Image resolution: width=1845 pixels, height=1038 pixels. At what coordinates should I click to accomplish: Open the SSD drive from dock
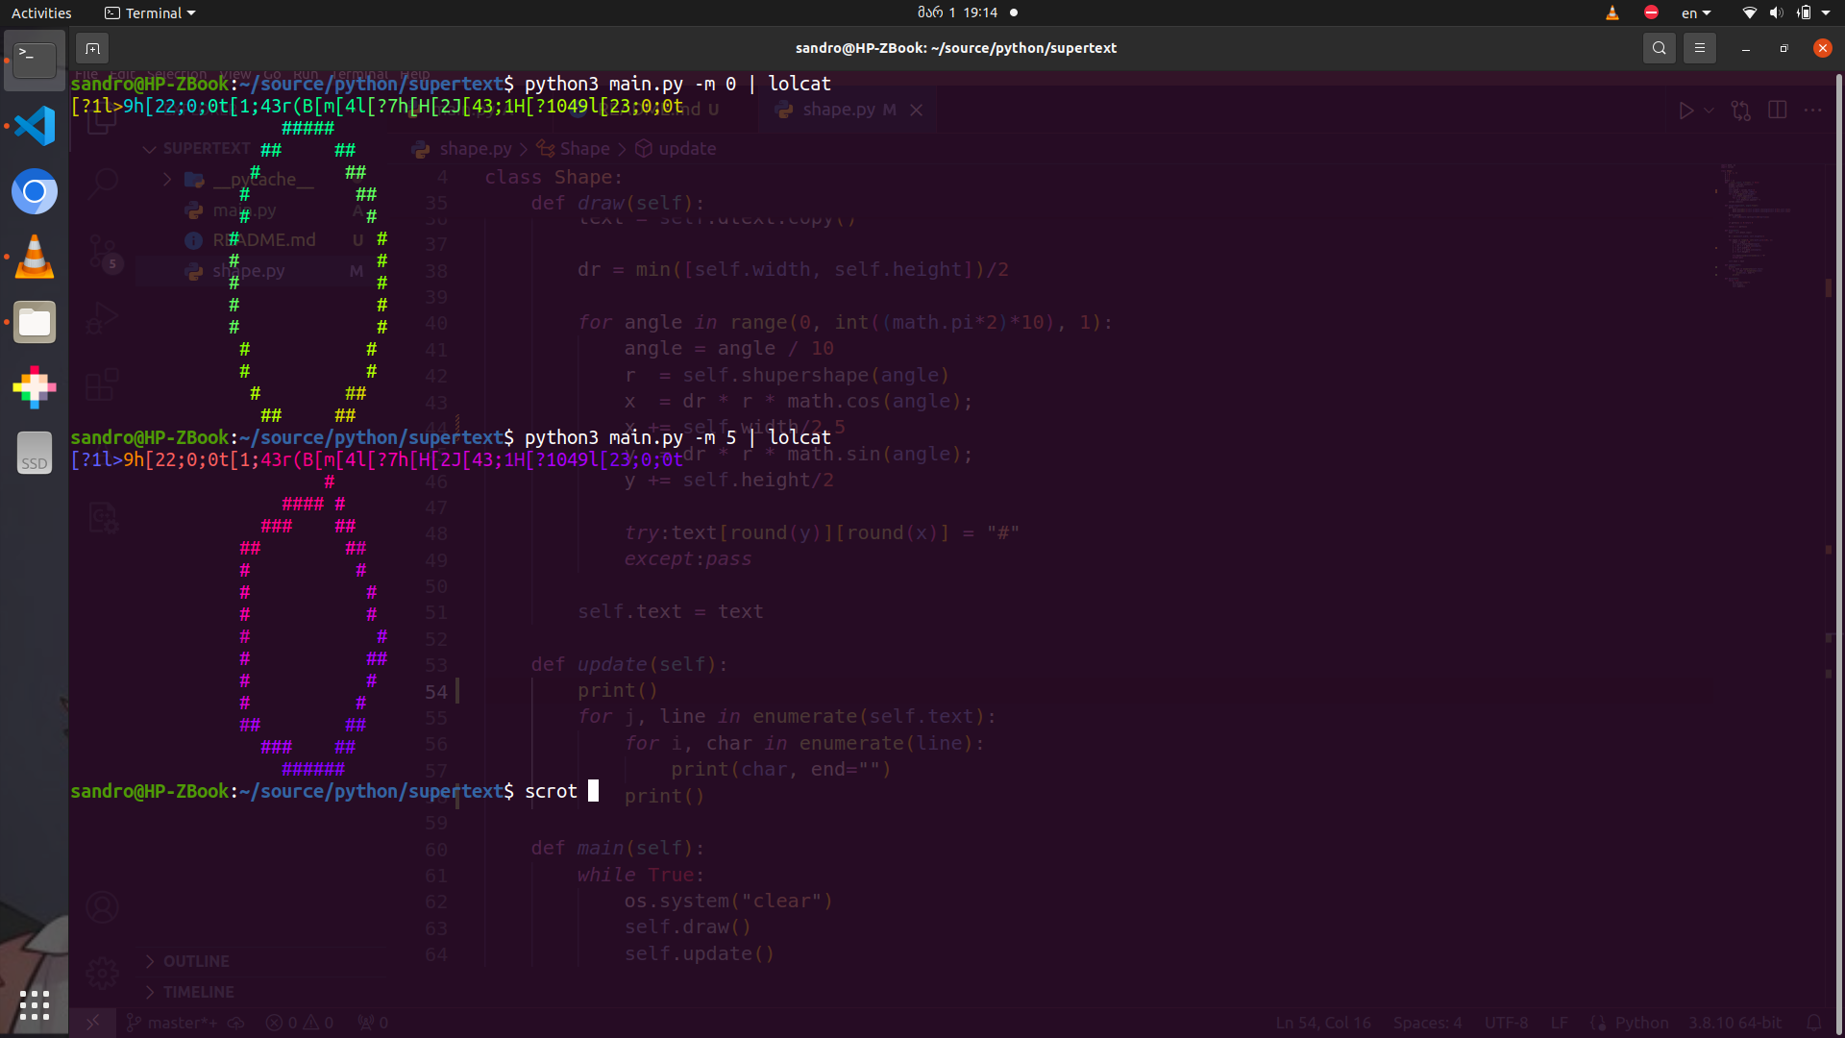click(x=35, y=453)
